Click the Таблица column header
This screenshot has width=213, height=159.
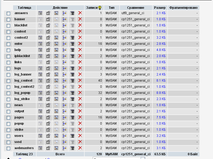coord(25,8)
